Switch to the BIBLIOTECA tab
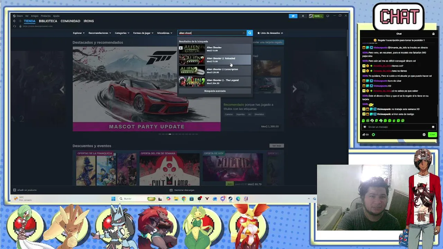 [x=48, y=21]
